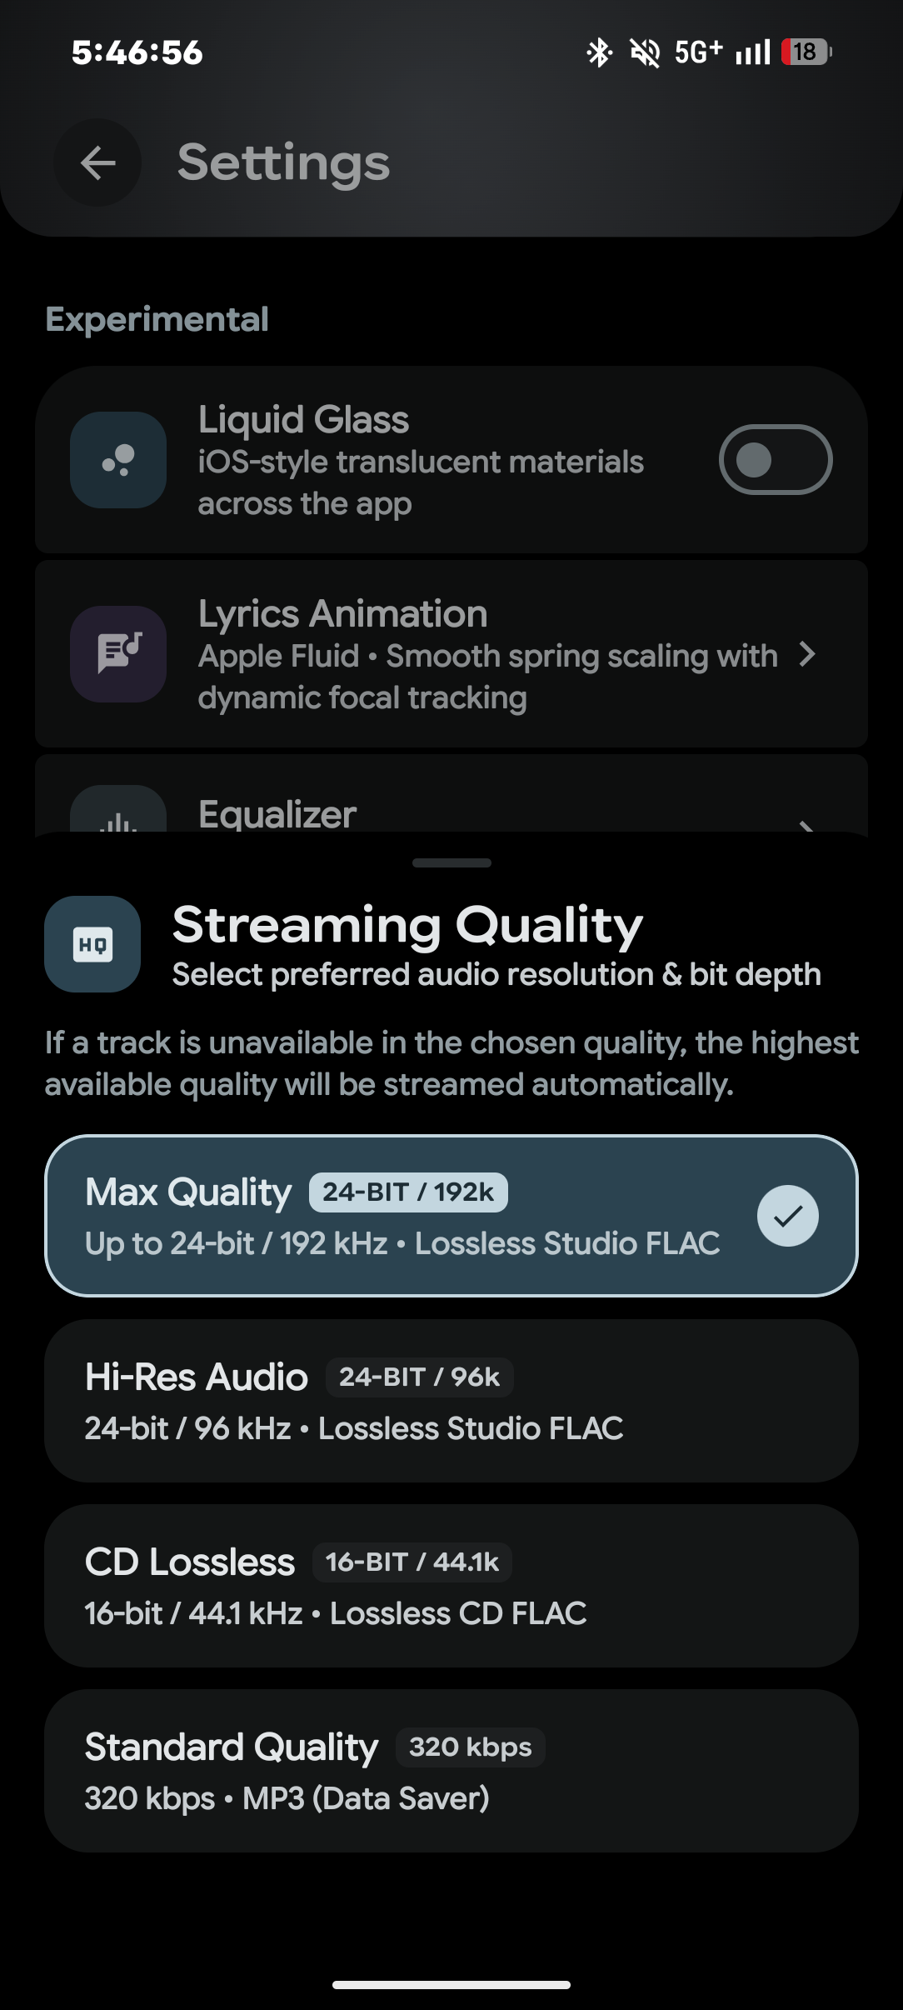
Task: Toggle the Liquid Glass switch
Action: [x=776, y=460]
